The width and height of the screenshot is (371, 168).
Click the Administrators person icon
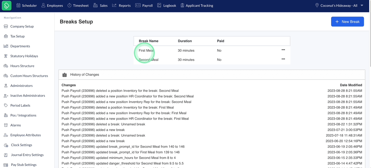6,86
